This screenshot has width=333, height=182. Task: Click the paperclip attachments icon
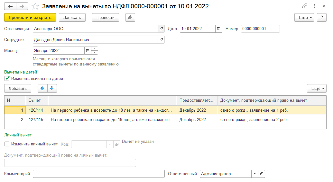130,17
